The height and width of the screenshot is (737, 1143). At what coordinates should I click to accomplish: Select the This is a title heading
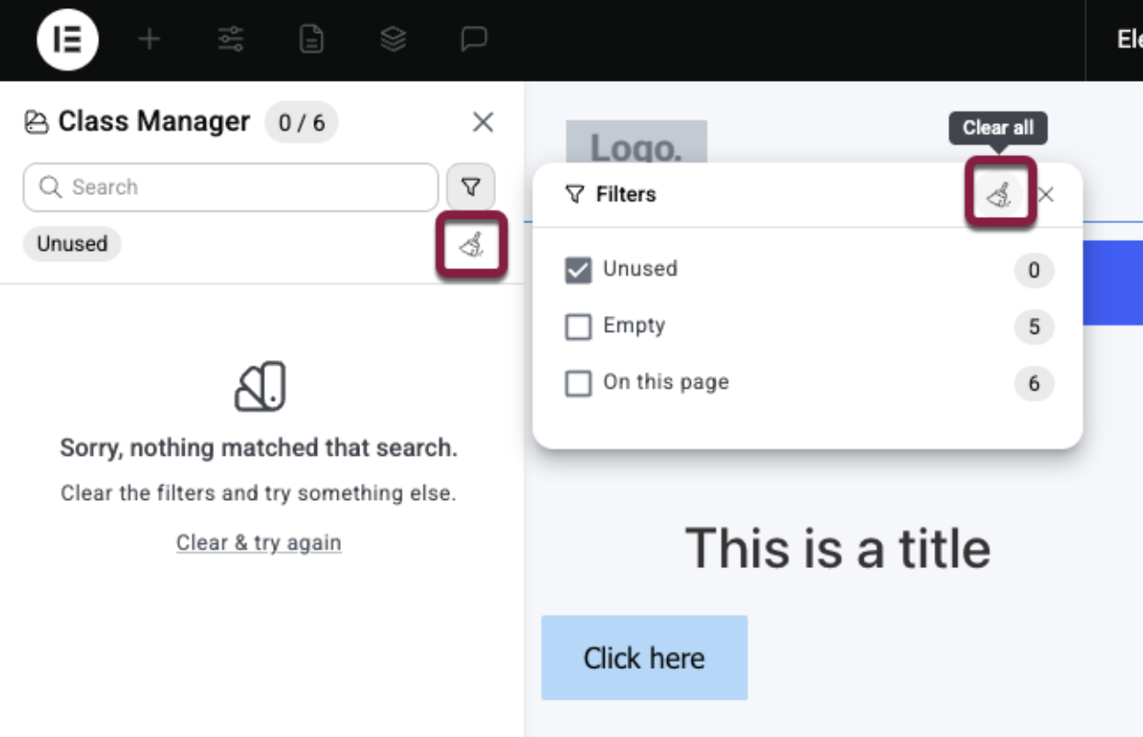(x=837, y=549)
